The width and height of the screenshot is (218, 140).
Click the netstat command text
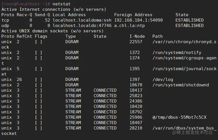point(61,4)
